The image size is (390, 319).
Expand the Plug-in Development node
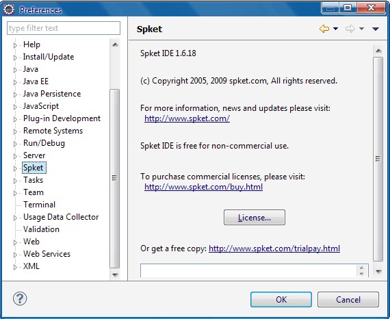15,119
